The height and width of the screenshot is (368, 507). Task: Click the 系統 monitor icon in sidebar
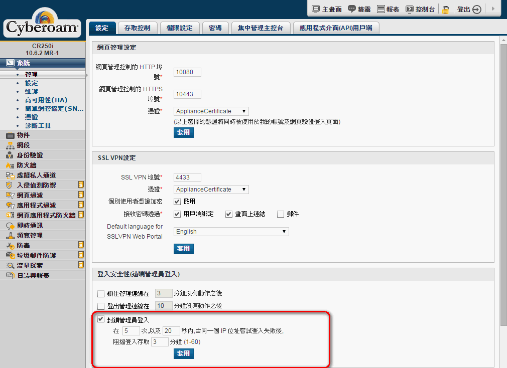11,63
